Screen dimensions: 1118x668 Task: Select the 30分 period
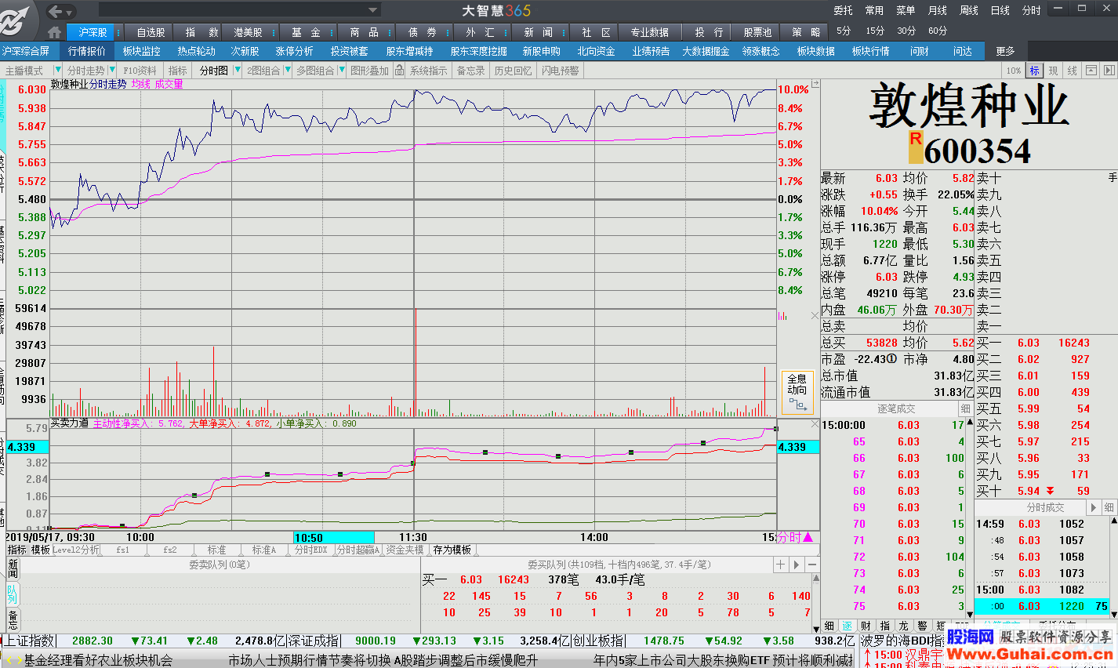[x=906, y=31]
